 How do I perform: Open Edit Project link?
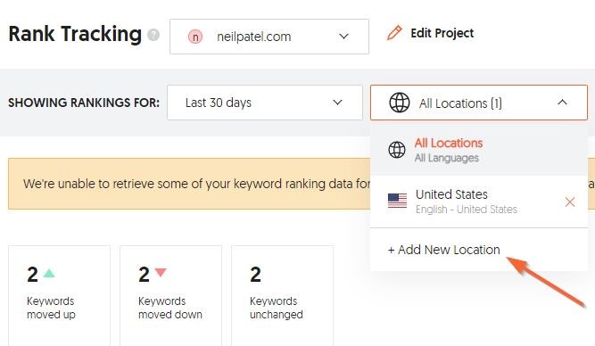point(442,33)
